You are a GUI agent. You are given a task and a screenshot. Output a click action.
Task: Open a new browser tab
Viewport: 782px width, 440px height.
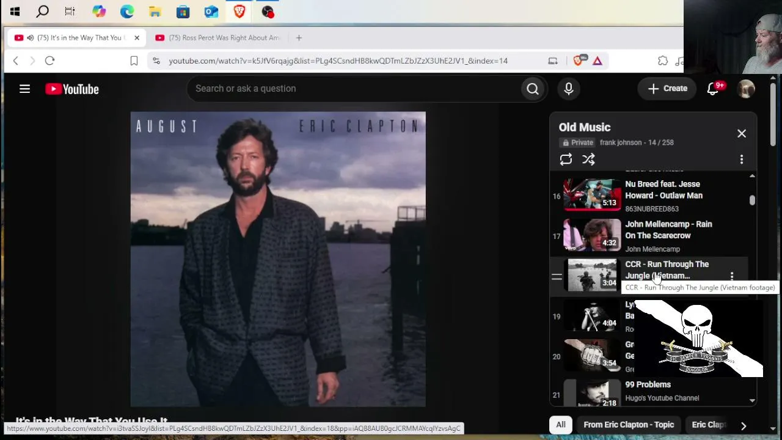[x=299, y=38]
